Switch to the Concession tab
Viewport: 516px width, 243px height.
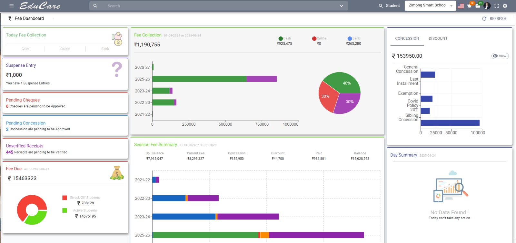click(x=407, y=38)
